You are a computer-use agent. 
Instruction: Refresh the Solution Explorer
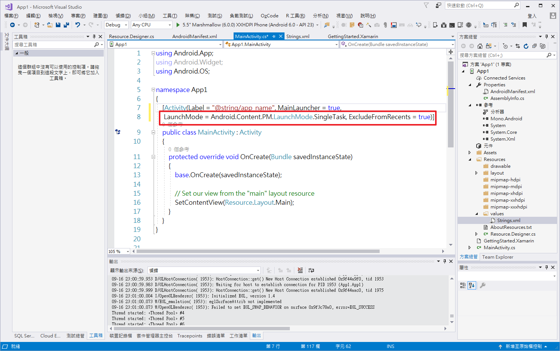pos(526,46)
